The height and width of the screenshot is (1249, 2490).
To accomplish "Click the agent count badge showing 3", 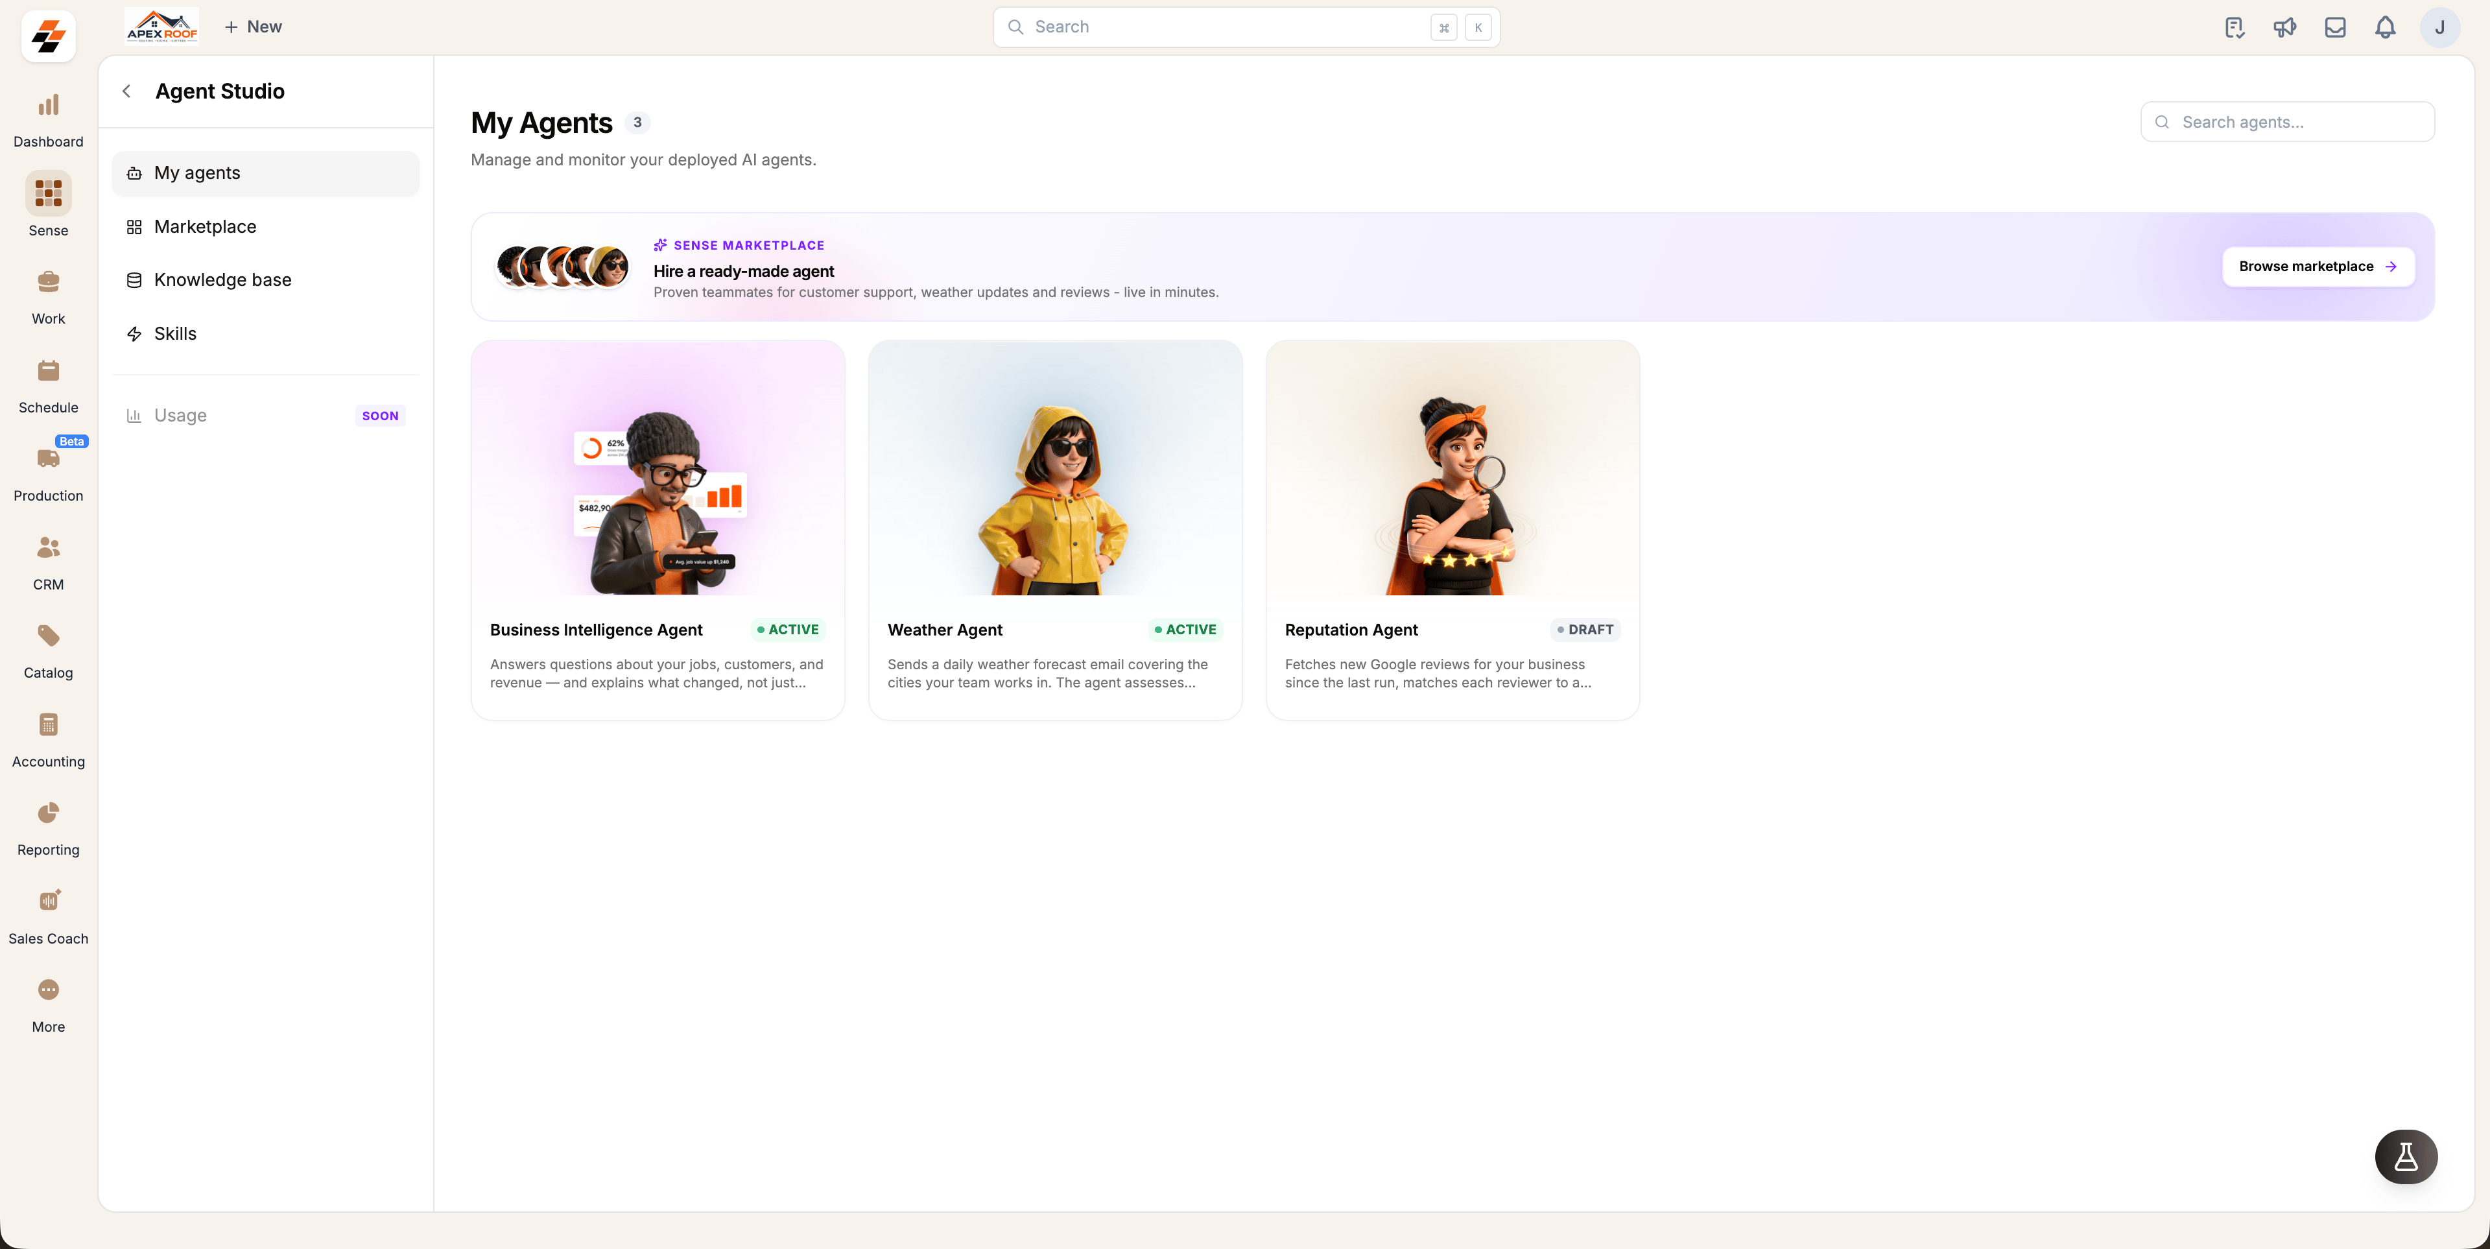I will pyautogui.click(x=637, y=123).
